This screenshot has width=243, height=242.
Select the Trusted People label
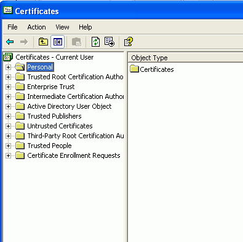pyautogui.click(x=49, y=146)
